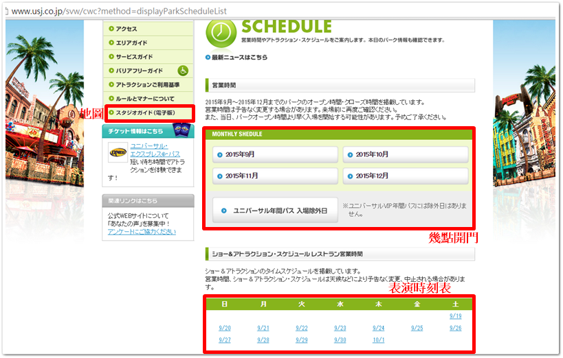The width and height of the screenshot is (563, 358).
Task: Open the 9/25 show schedule
Action: [417, 328]
